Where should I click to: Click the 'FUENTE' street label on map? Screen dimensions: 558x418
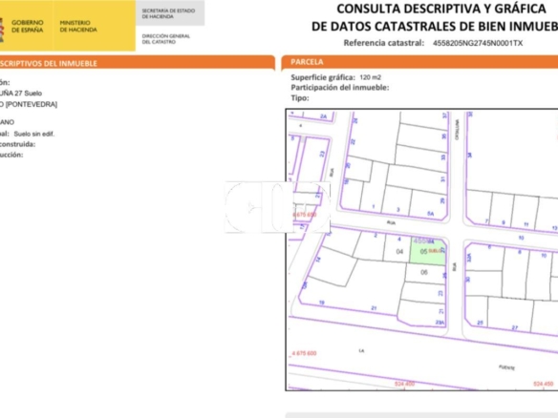point(506,367)
